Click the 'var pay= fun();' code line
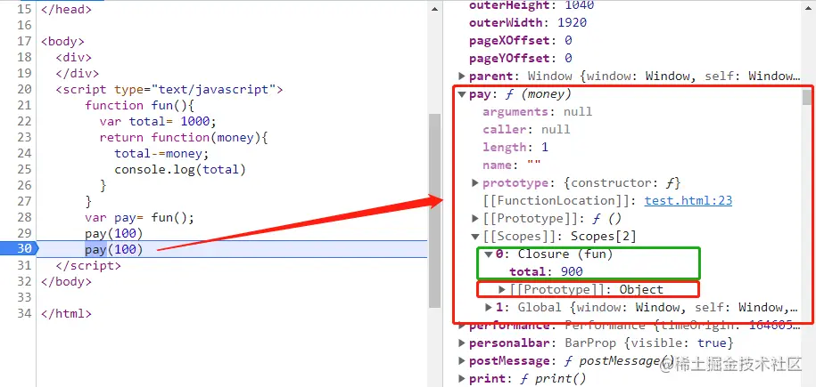This screenshot has height=387, width=816. 139,217
